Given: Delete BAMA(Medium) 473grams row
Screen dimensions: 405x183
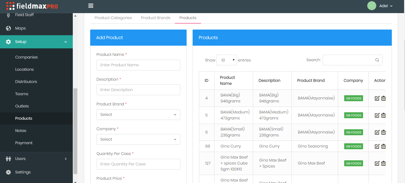Looking at the screenshot, I should pos(383,115).
